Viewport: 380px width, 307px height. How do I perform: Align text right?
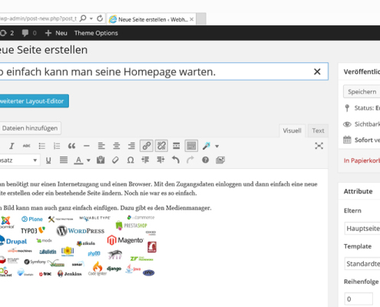click(x=131, y=146)
